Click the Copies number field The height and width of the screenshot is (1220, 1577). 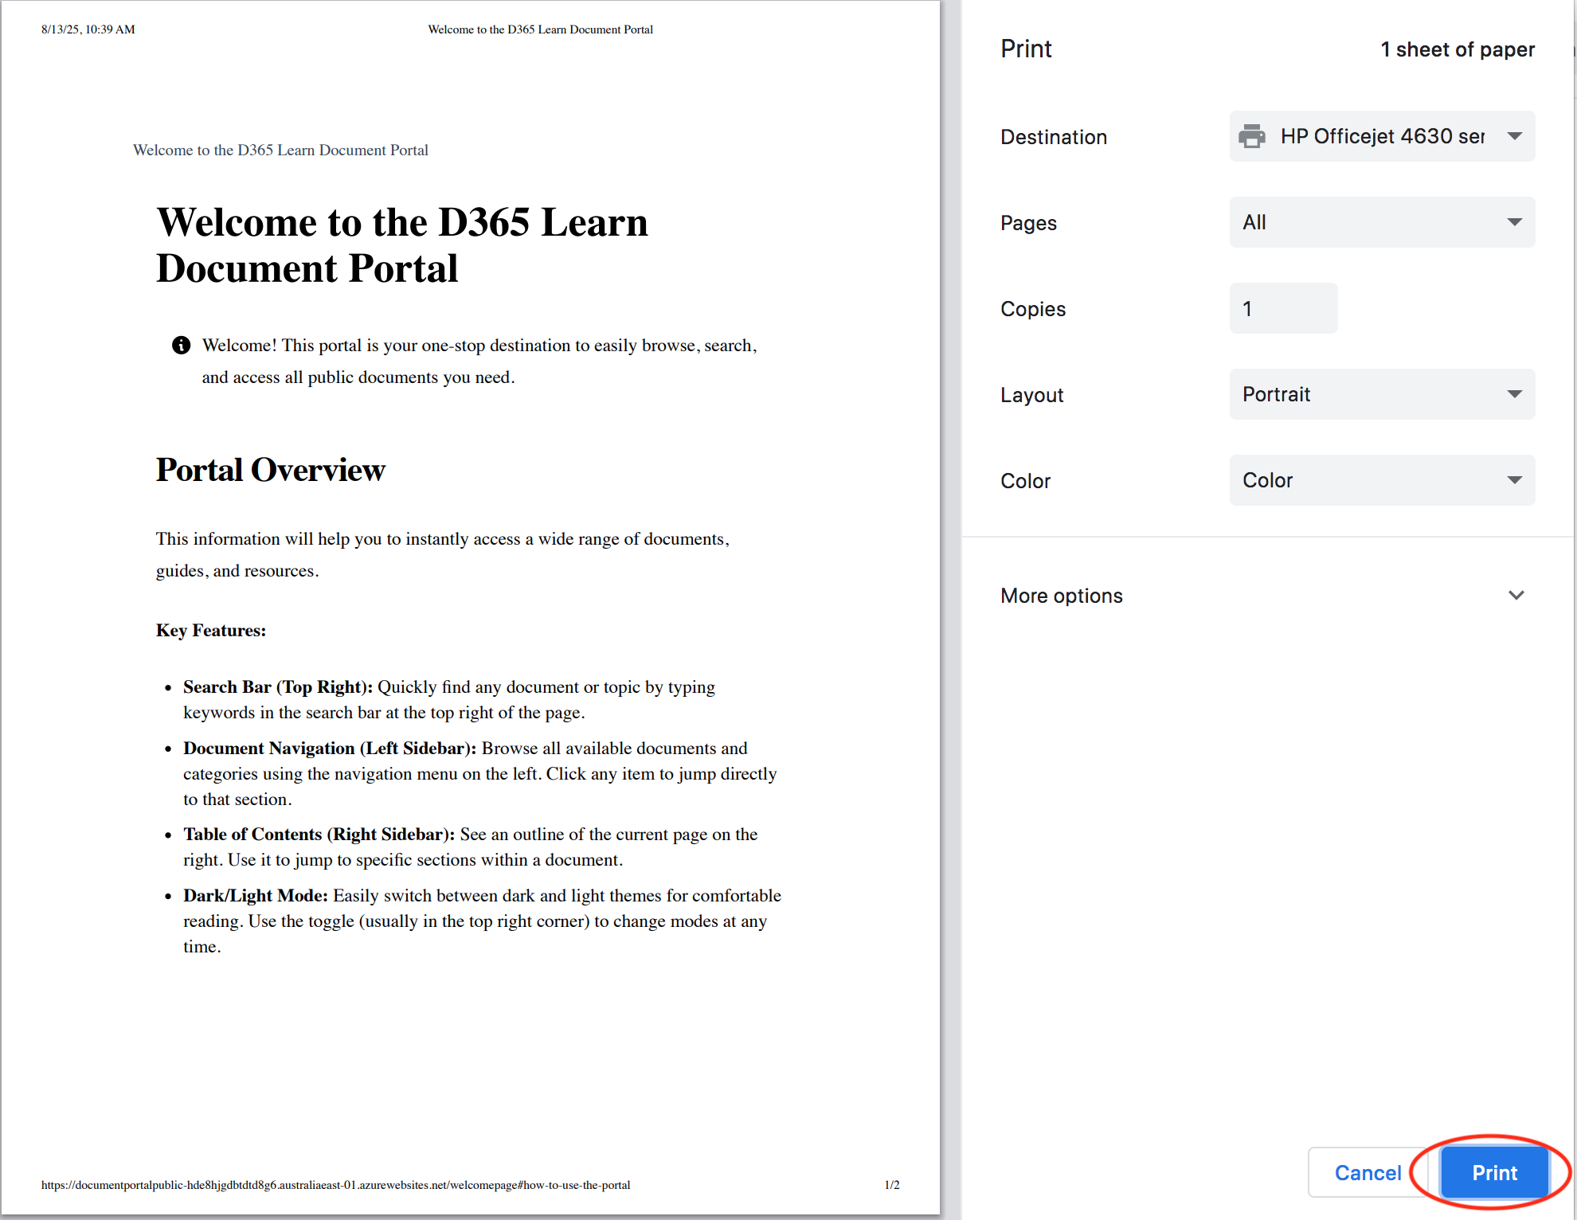pyautogui.click(x=1283, y=308)
